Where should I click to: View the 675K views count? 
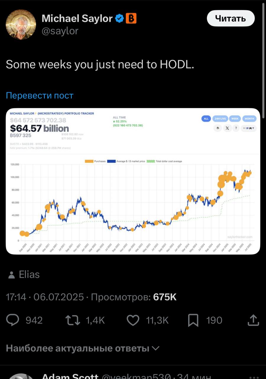165,297
